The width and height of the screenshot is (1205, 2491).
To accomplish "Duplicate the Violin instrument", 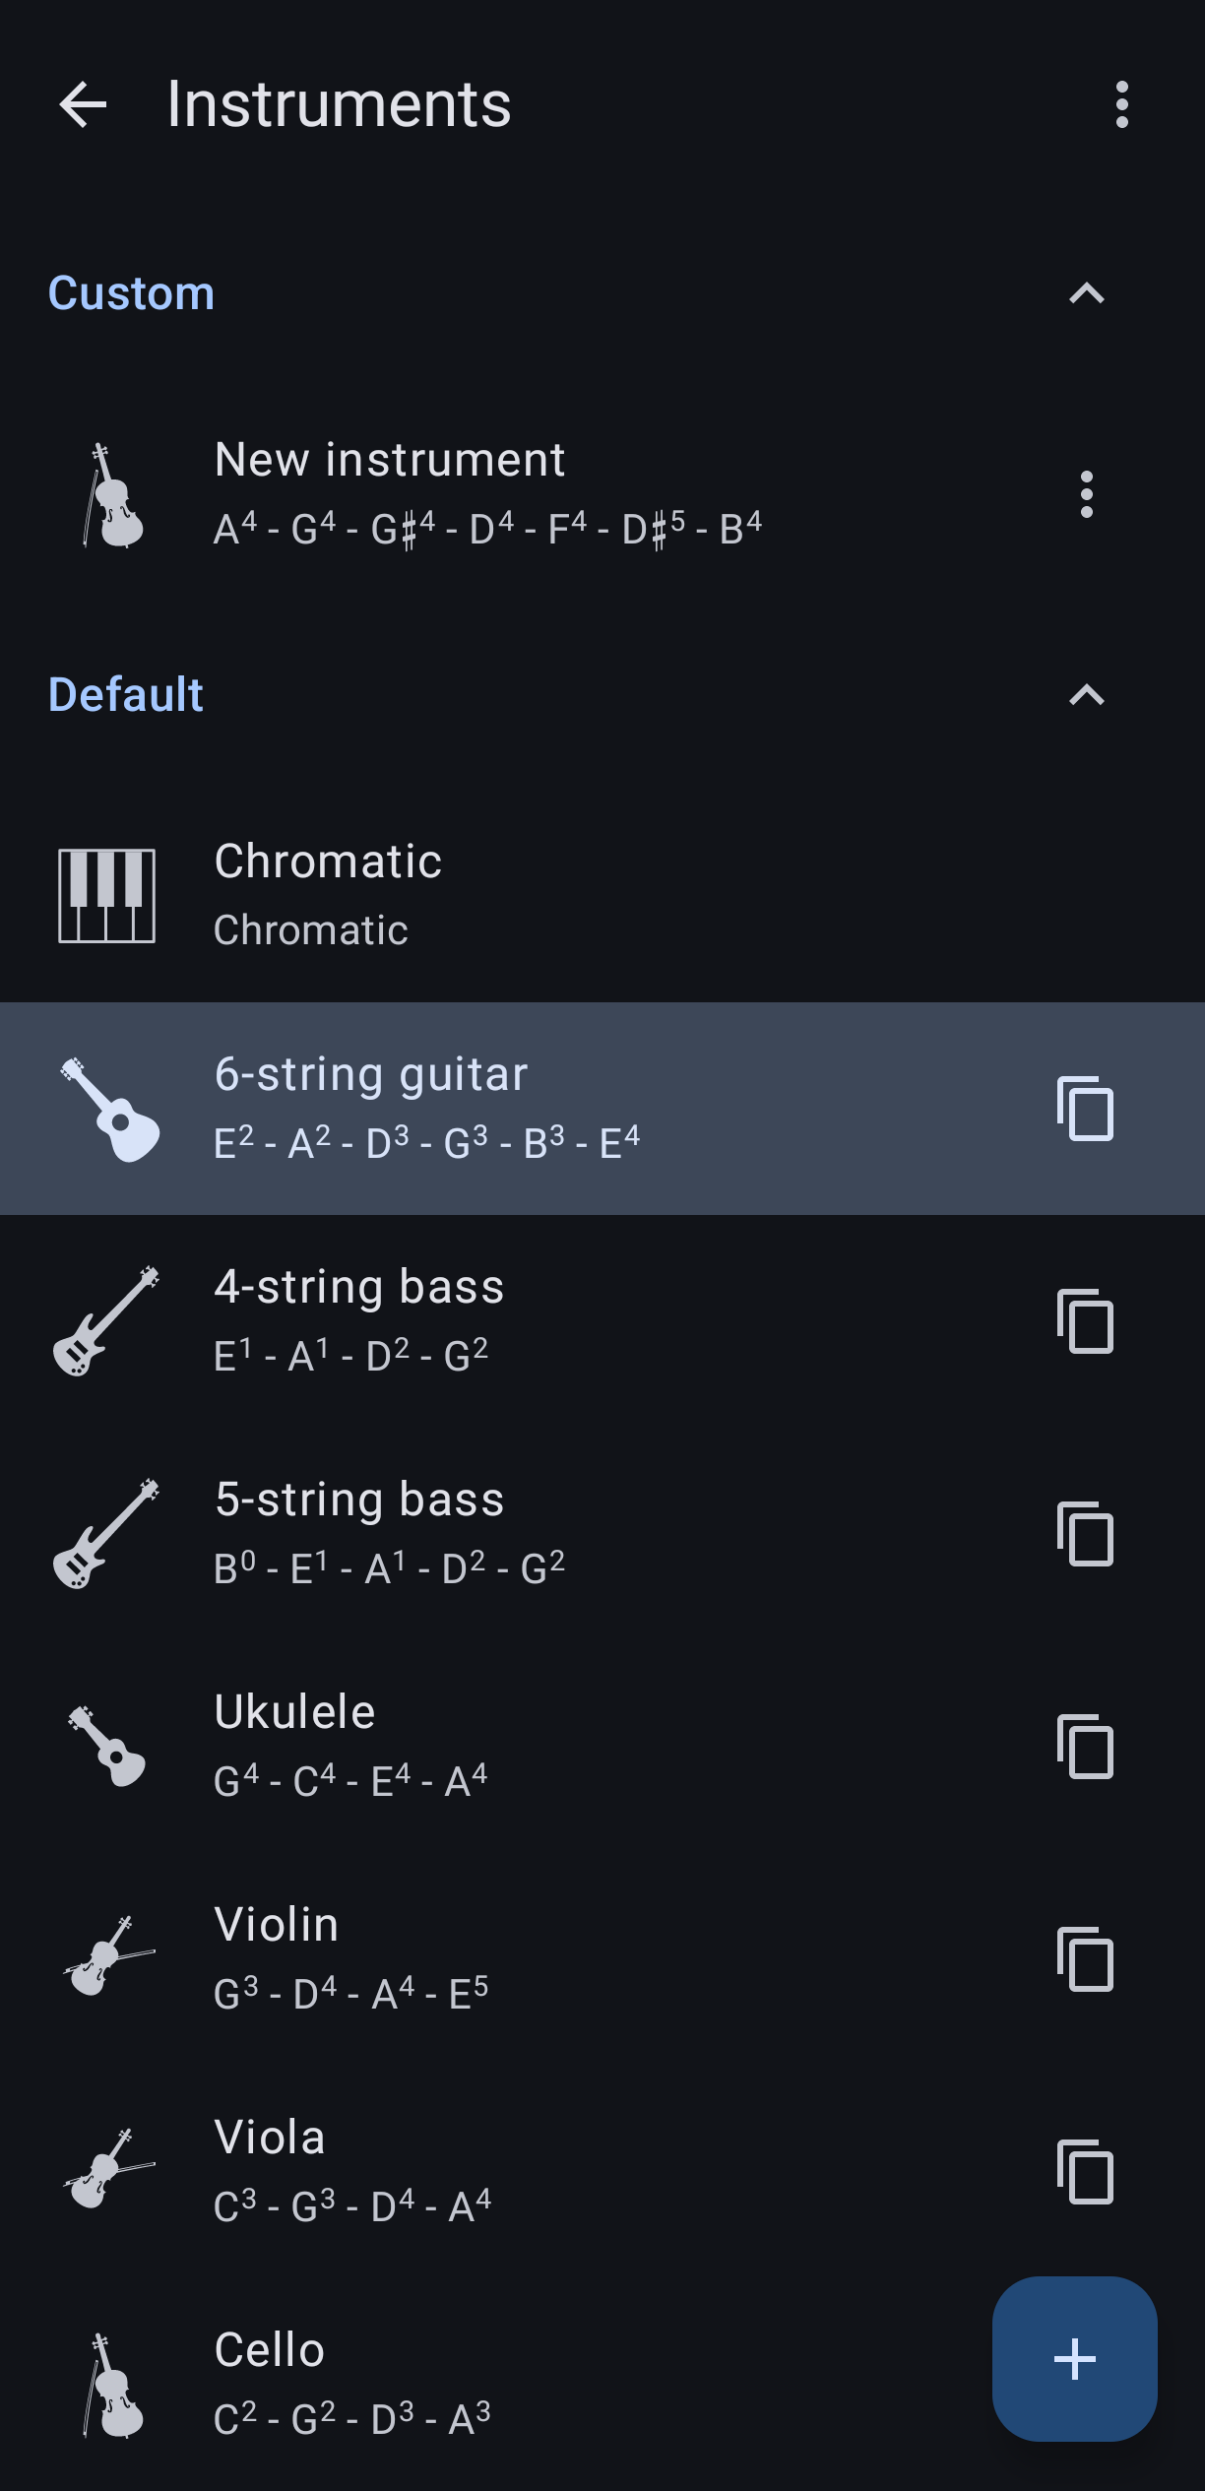I will (x=1085, y=1959).
